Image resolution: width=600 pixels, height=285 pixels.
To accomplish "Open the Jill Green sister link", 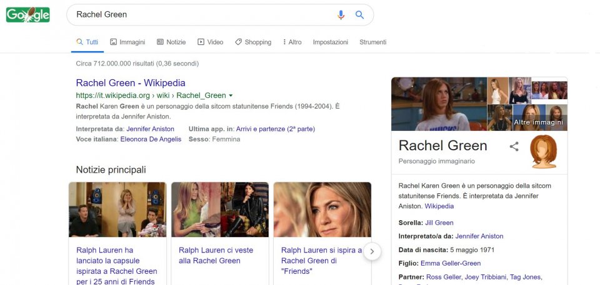I will coord(439,223).
